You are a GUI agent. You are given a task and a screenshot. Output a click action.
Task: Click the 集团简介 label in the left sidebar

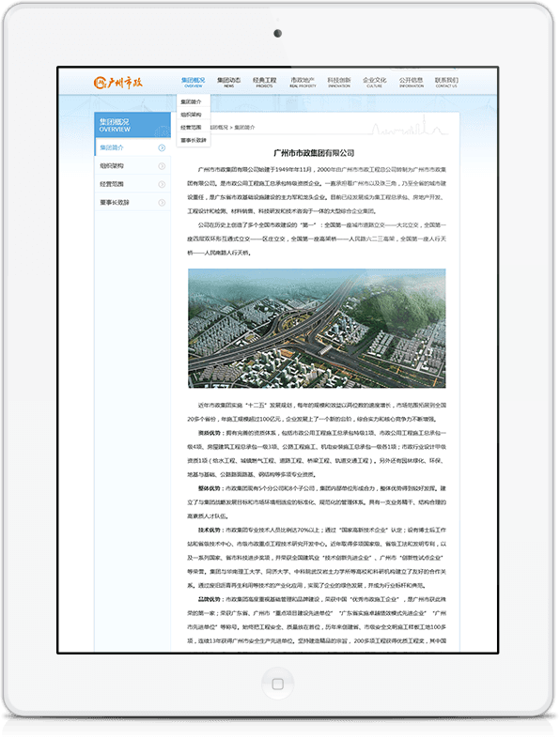pos(112,147)
